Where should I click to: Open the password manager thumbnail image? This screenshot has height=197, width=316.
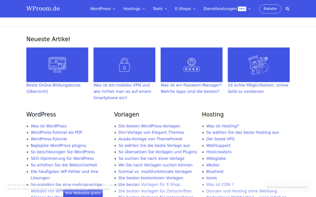(192, 65)
